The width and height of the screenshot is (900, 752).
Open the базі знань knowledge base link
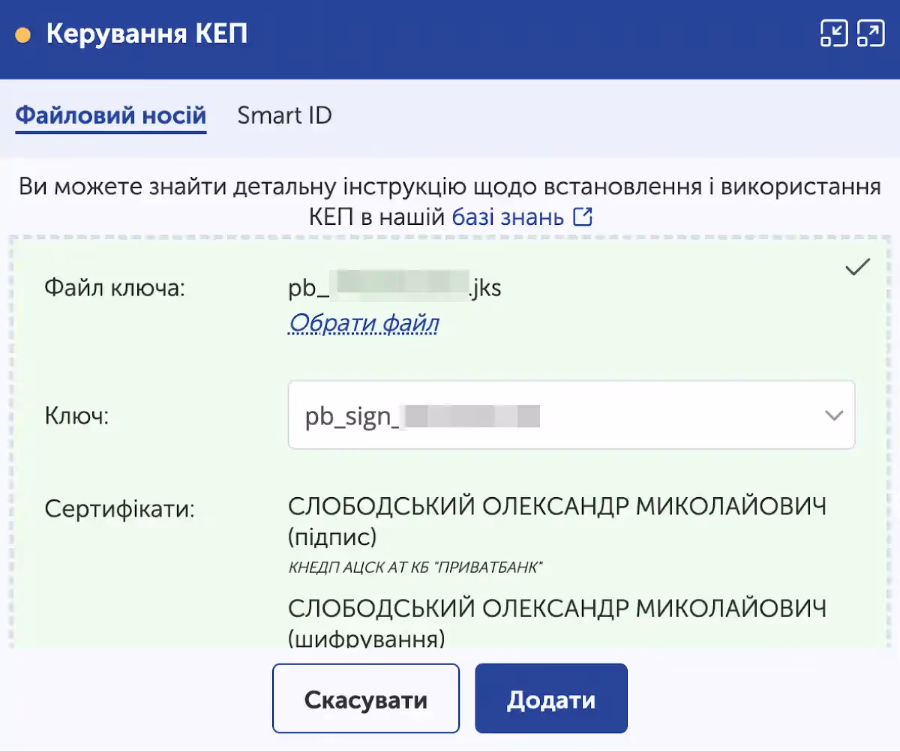pos(507,217)
